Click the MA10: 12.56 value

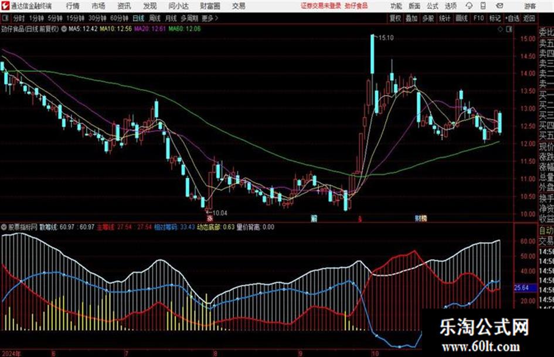pos(116,29)
